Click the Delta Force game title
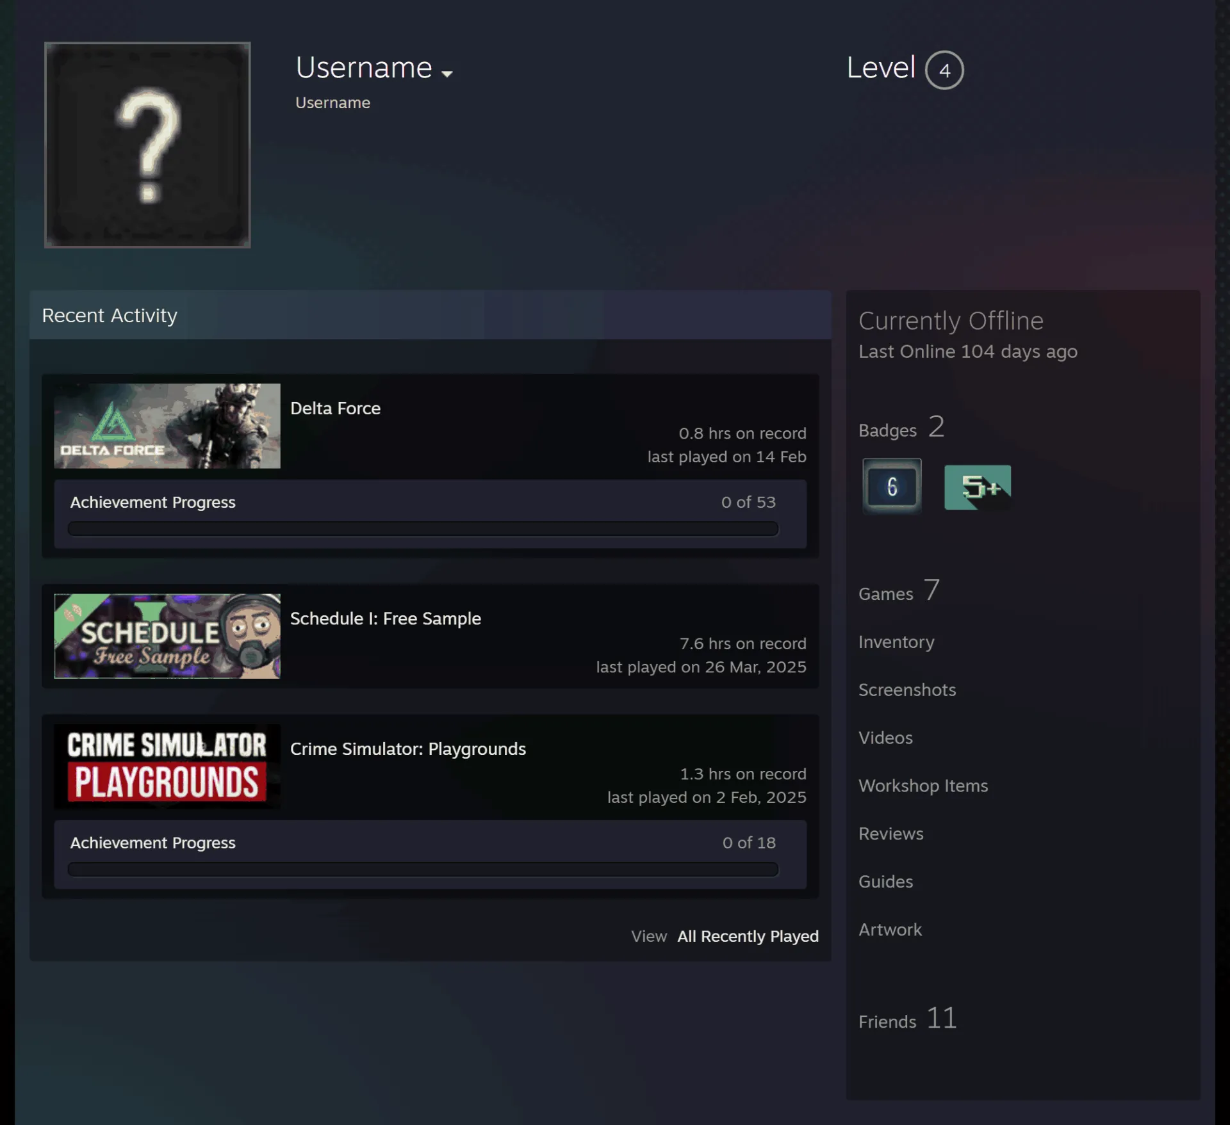 pos(335,409)
